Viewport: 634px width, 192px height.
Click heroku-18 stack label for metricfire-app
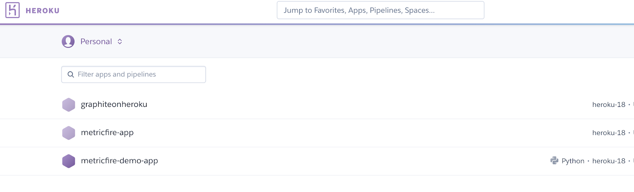click(x=609, y=133)
